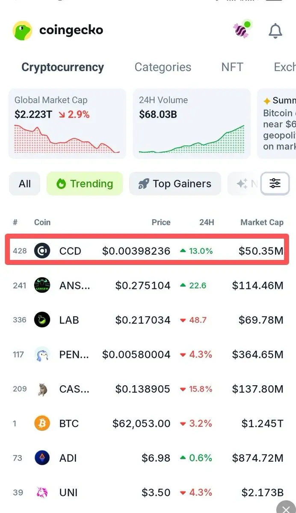
Task: Open the Global Market Cap card
Action: coord(67,124)
